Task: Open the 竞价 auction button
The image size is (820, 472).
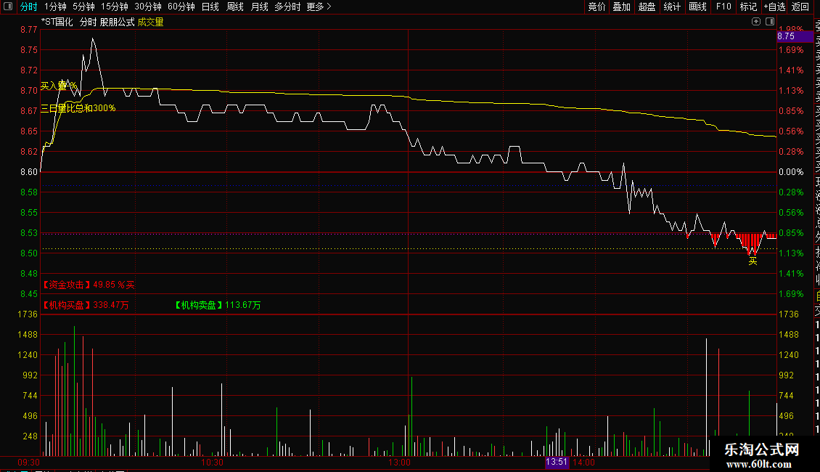Action: pyautogui.click(x=596, y=7)
